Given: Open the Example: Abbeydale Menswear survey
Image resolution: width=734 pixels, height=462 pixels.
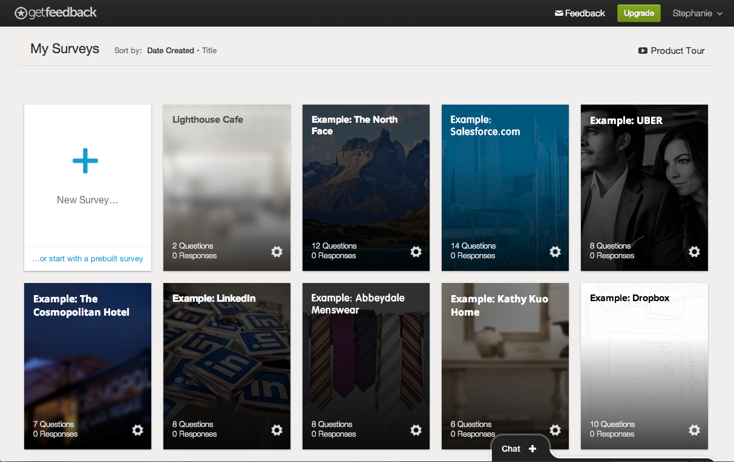Looking at the screenshot, I should [366, 366].
